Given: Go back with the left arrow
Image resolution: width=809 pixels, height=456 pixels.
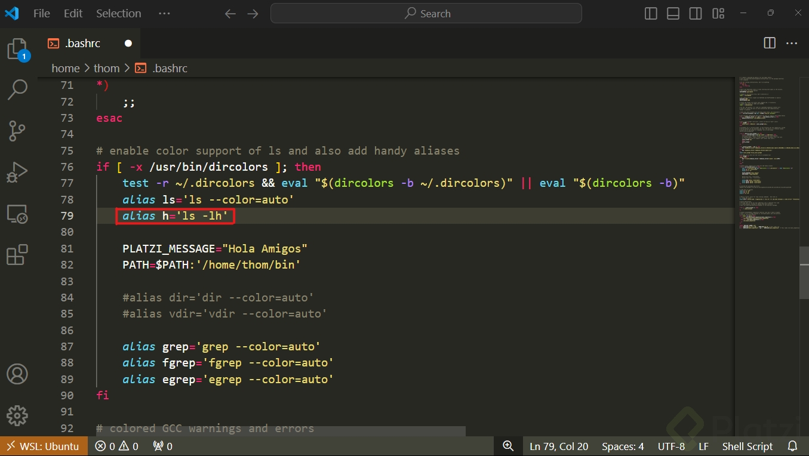Looking at the screenshot, I should [230, 14].
